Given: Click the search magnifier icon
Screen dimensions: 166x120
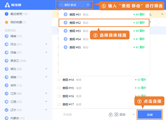Looking at the screenshot, I should (61, 5).
